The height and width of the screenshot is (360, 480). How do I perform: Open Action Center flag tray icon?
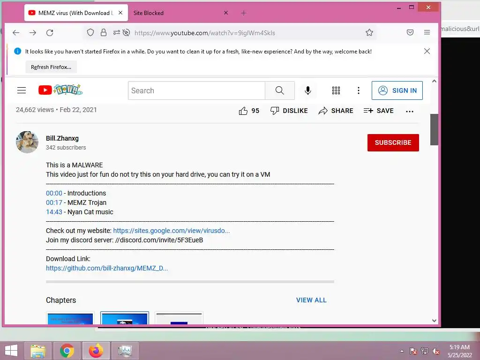coord(413,351)
